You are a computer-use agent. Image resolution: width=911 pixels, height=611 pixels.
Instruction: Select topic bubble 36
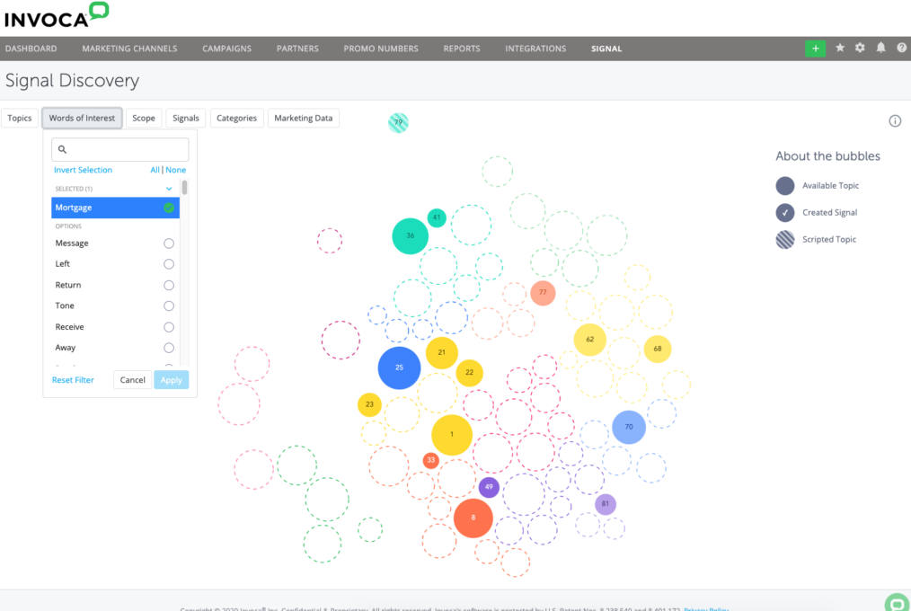411,235
